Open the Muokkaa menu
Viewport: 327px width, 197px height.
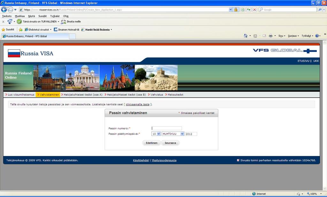click(20, 16)
